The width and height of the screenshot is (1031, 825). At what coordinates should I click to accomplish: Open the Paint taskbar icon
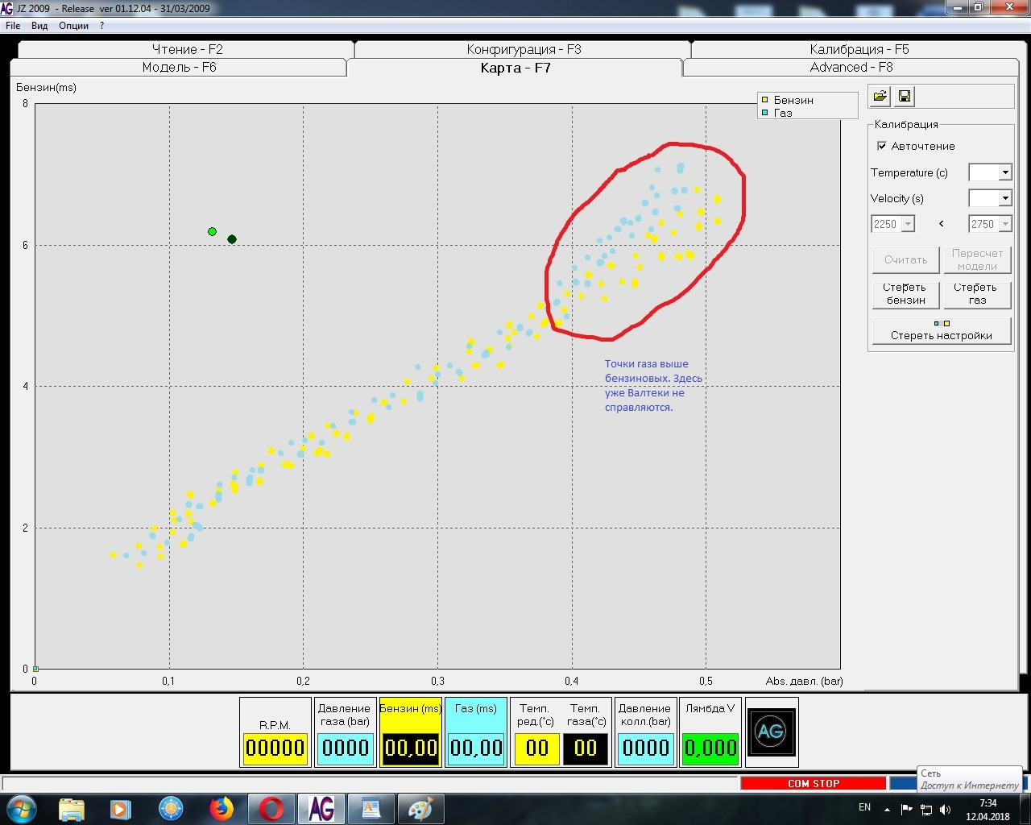(x=420, y=809)
